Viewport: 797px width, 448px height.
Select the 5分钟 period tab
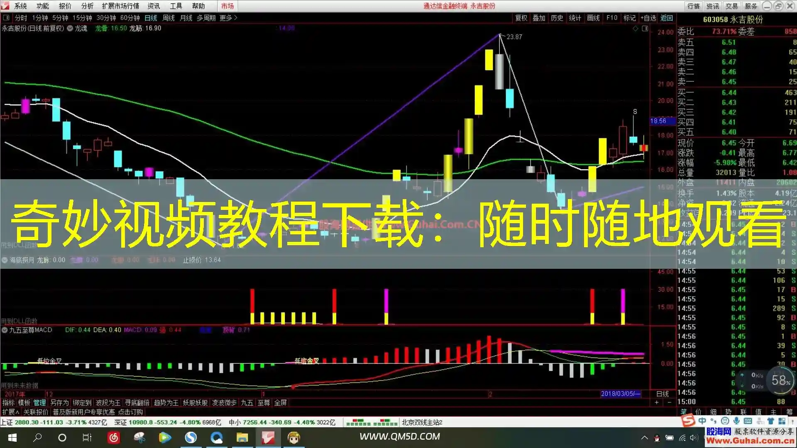pyautogui.click(x=60, y=18)
